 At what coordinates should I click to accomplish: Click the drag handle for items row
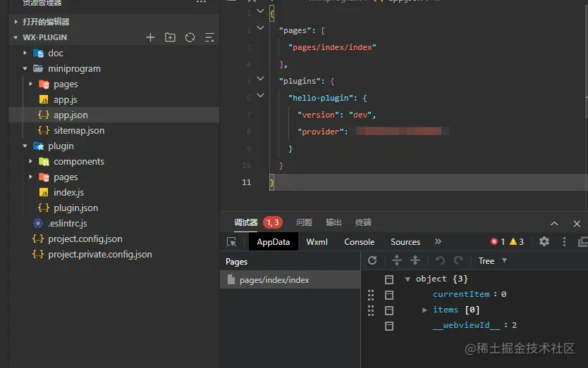371,310
